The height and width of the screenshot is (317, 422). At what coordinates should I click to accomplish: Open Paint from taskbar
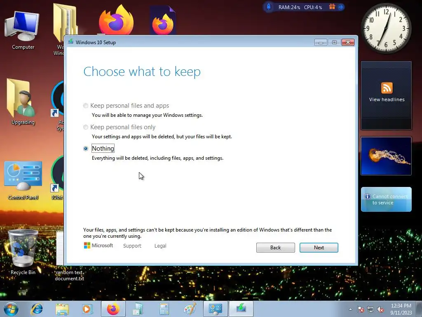tap(190, 309)
